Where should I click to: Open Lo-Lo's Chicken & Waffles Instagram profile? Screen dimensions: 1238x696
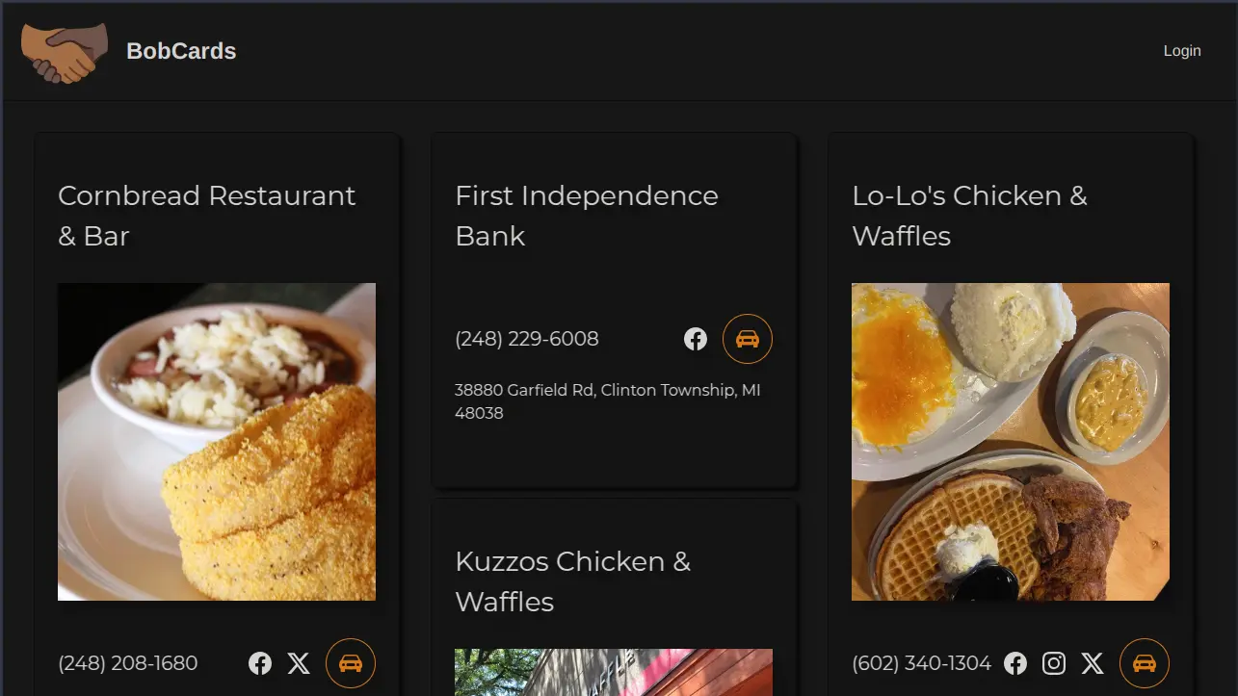[1055, 663]
